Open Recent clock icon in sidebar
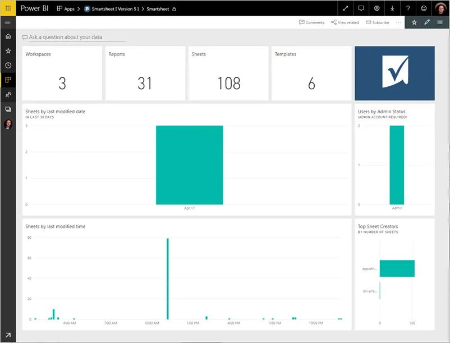The height and width of the screenshot is (343, 450). 8,66
